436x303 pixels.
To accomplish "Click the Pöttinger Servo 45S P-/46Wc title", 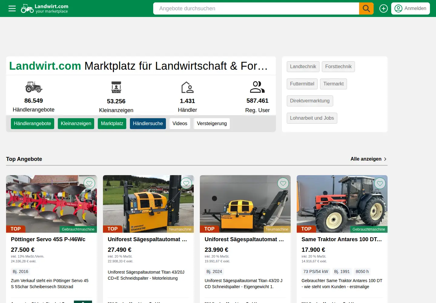I will click(48, 239).
